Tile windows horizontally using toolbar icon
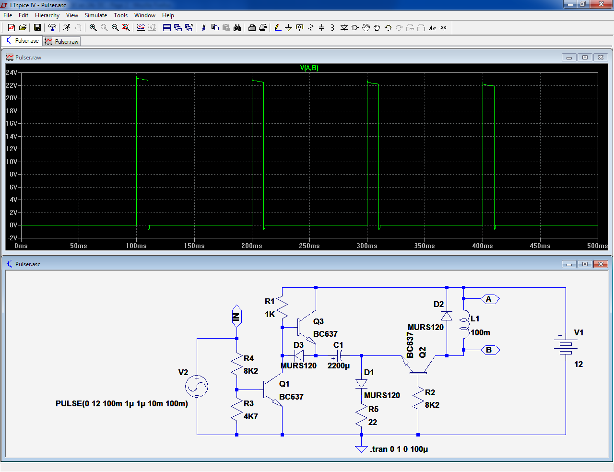Image resolution: width=614 pixels, height=472 pixels. coord(167,28)
